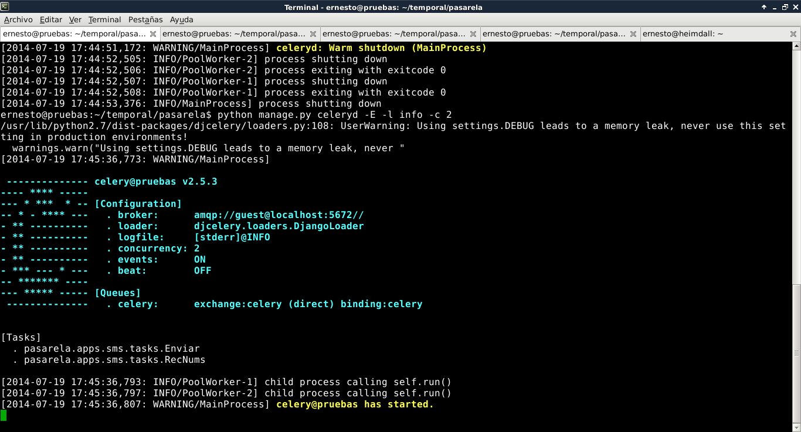Select the second ernesto@pruebas terminal tab
This screenshot has height=432, width=801.
(x=233, y=34)
